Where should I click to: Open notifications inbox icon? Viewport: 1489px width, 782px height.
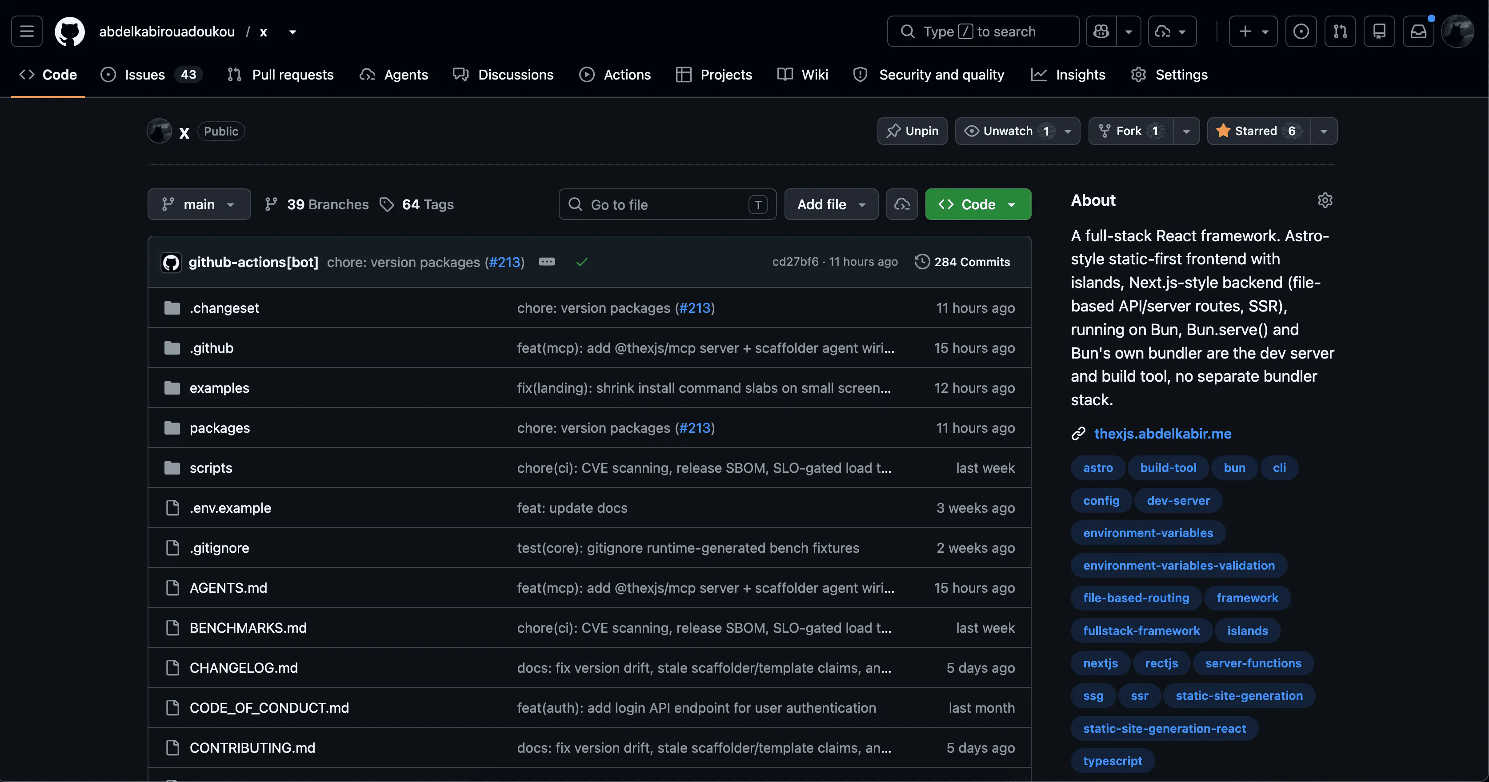pyautogui.click(x=1418, y=31)
